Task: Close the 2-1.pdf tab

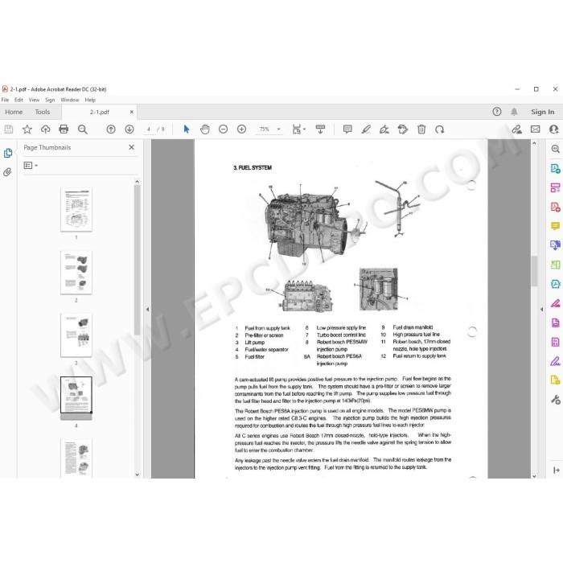Action: [132, 112]
